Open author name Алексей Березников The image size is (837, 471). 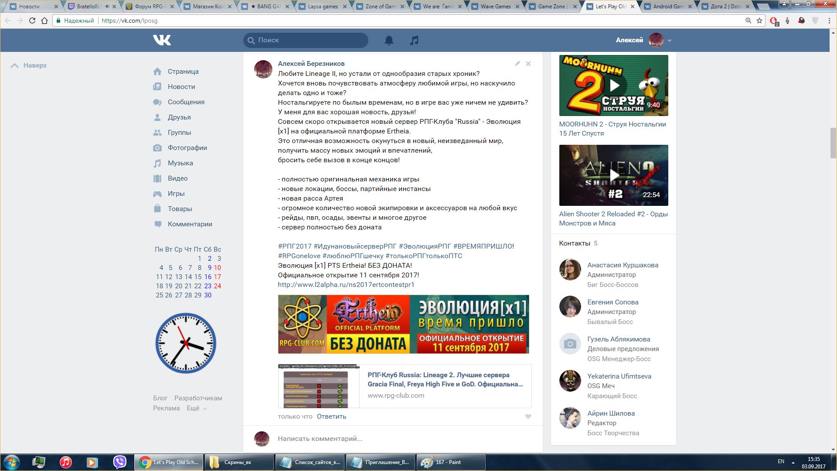(x=311, y=64)
